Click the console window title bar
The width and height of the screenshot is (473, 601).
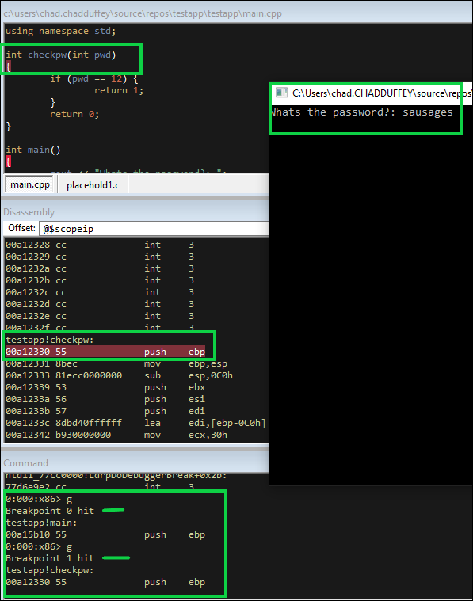[371, 93]
